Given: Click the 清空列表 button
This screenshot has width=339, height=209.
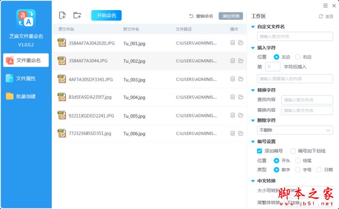Looking at the screenshot, I should [231, 16].
